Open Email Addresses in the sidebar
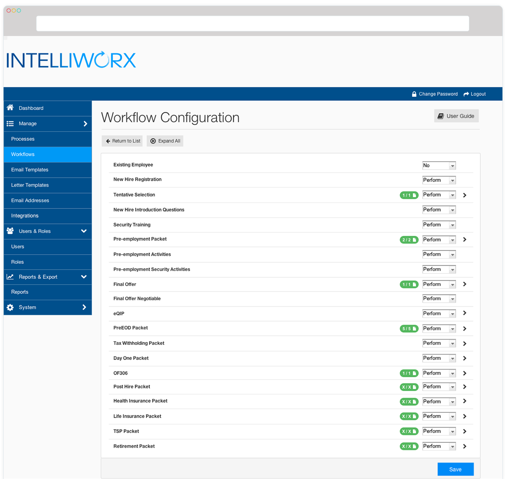The image size is (506, 479). point(48,201)
